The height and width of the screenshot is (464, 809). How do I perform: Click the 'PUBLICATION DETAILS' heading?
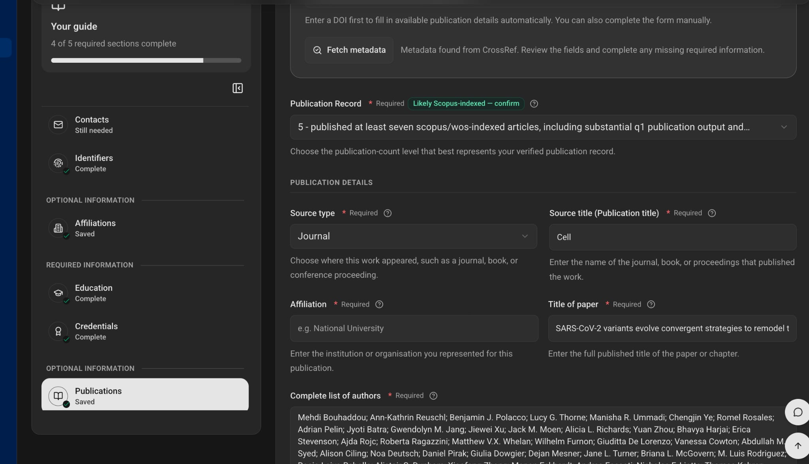tap(331, 182)
